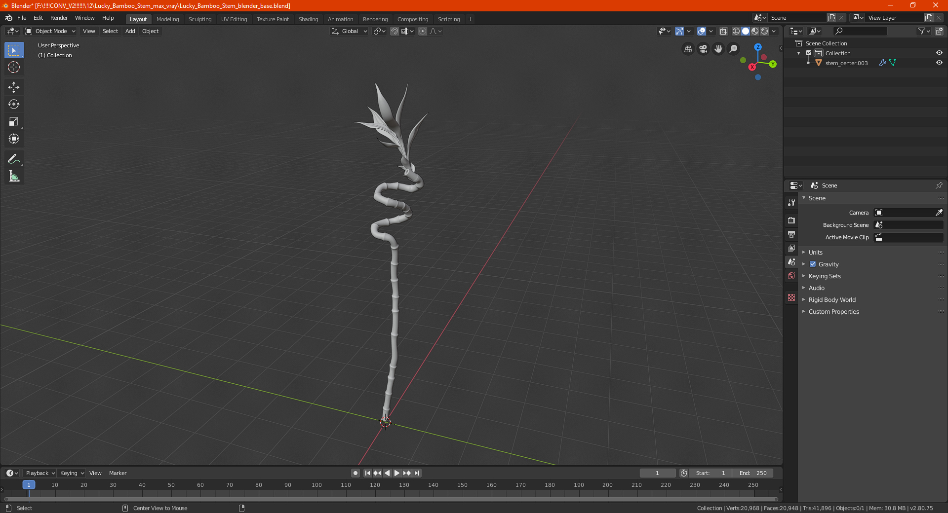Open Keying dropdown in timeline
The height and width of the screenshot is (513, 948).
(72, 473)
